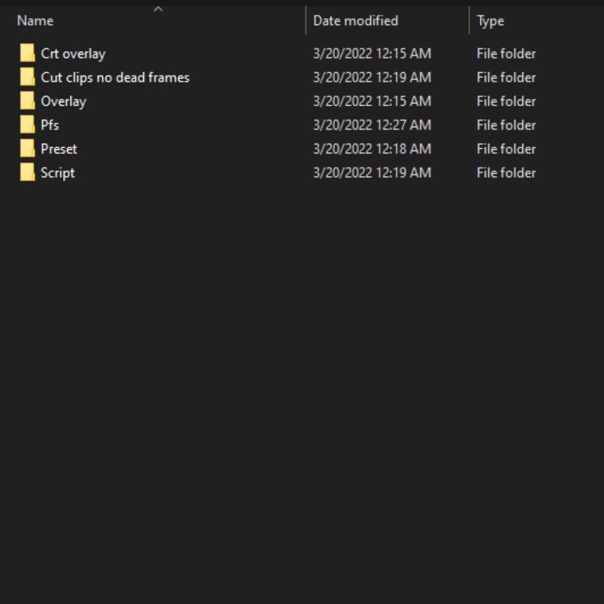604x604 pixels.
Task: Click the date modified cell of Script row
Action: pos(372,173)
